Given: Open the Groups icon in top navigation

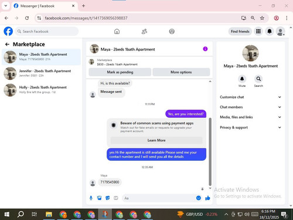Looking at the screenshot, I should (x=172, y=31).
